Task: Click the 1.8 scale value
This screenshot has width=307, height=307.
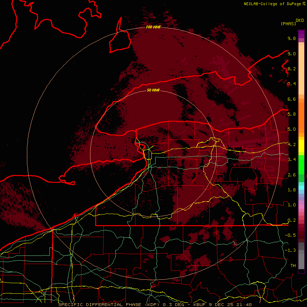Action: pos(292,190)
